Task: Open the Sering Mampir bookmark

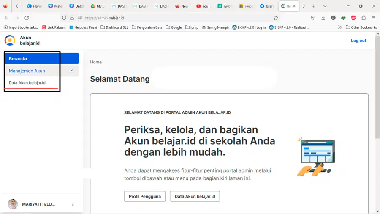Action: [x=215, y=27]
